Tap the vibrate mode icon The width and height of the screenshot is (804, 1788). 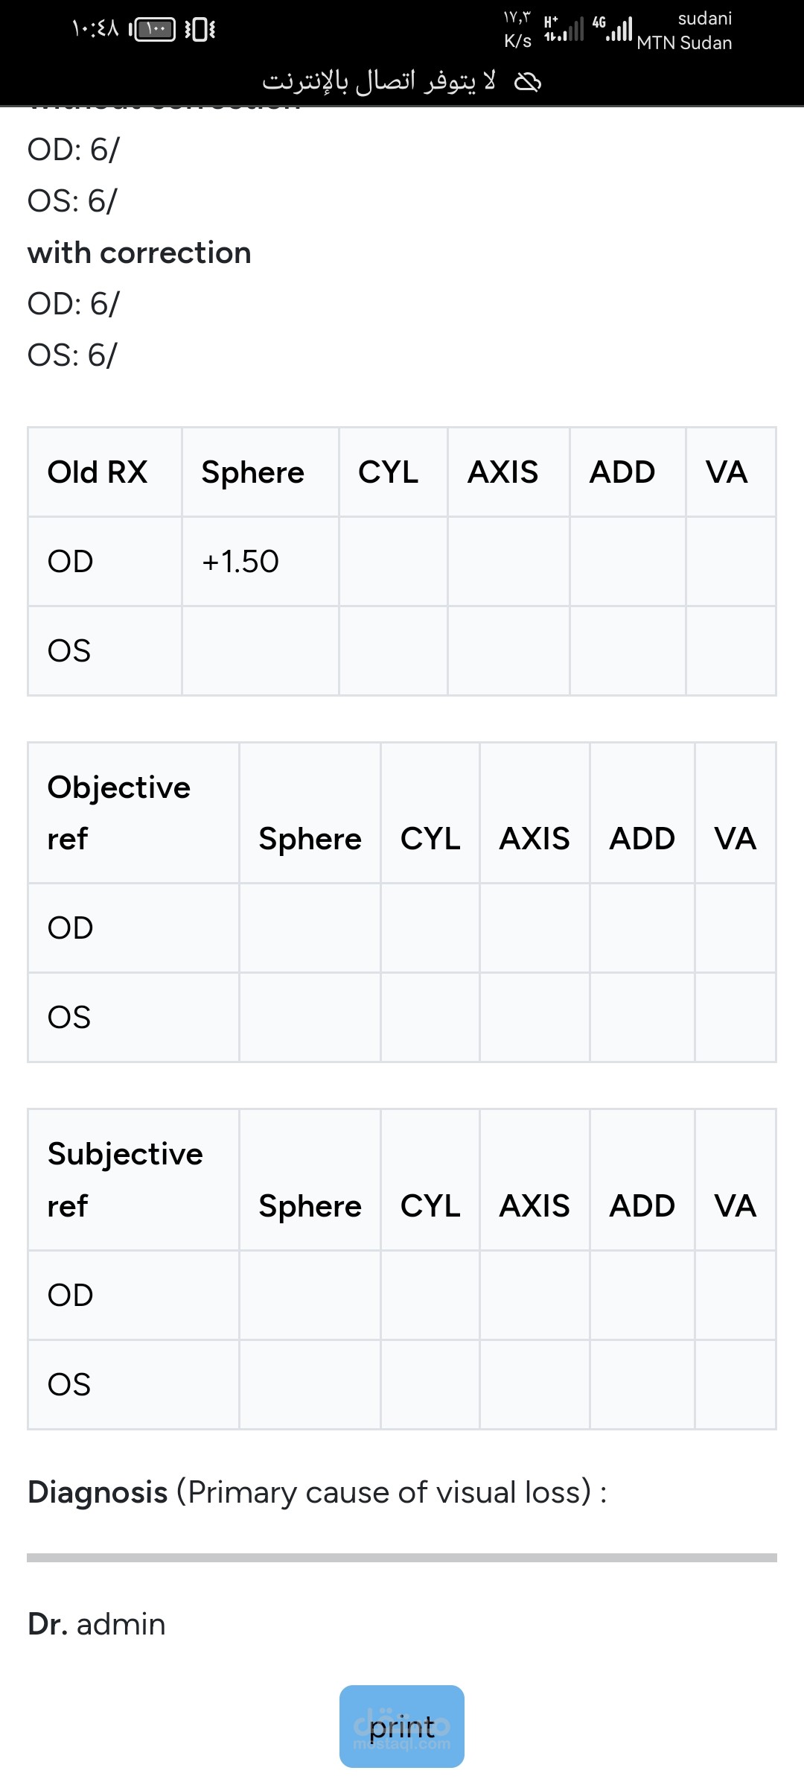click(x=200, y=30)
